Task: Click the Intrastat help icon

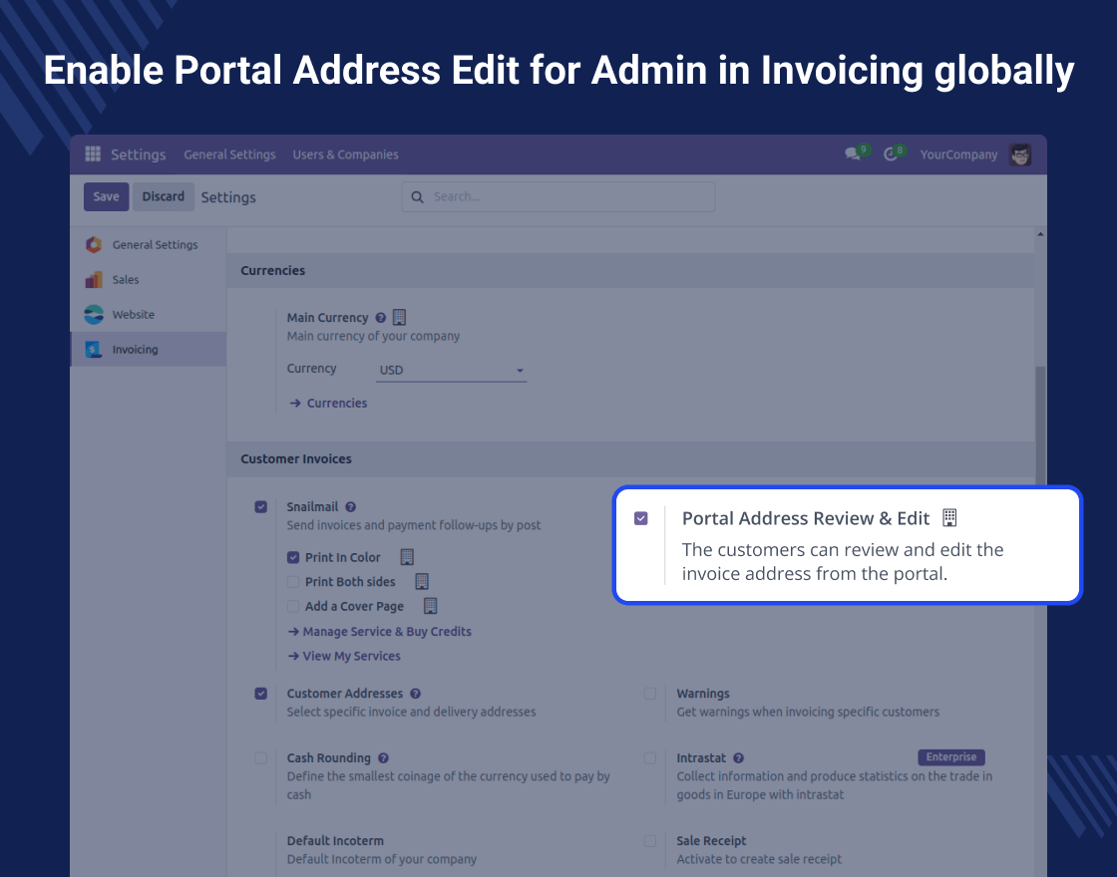Action: (738, 758)
